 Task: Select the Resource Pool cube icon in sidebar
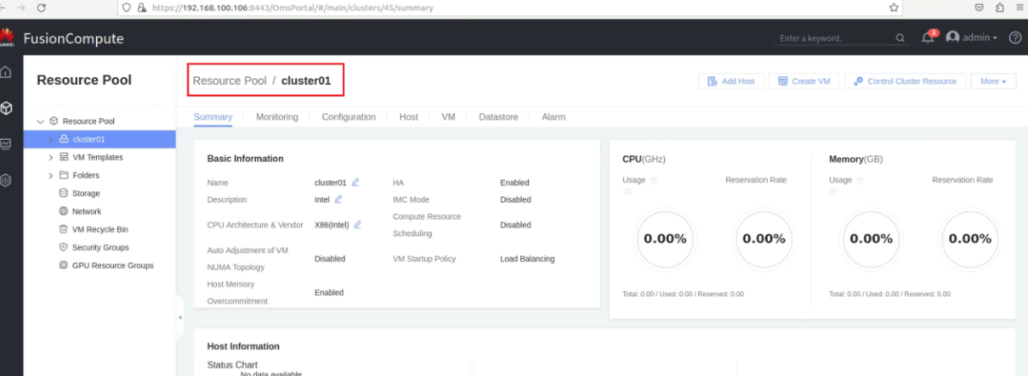point(6,109)
